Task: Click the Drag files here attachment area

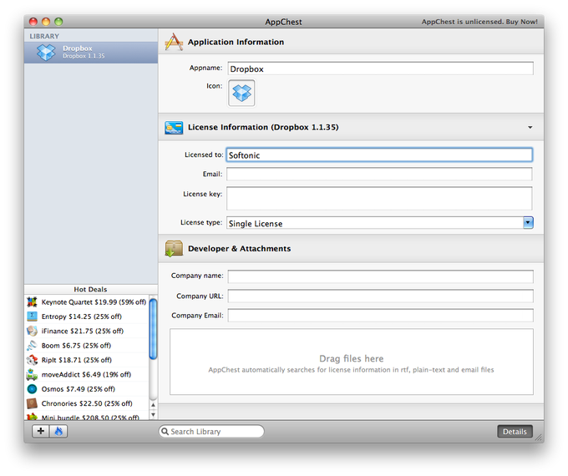Action: (352, 362)
